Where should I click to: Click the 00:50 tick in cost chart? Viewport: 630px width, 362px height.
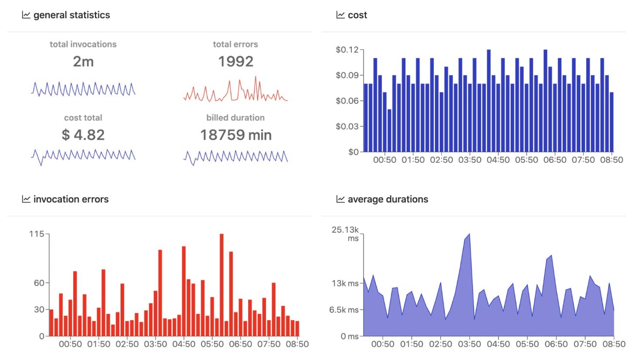tap(384, 160)
